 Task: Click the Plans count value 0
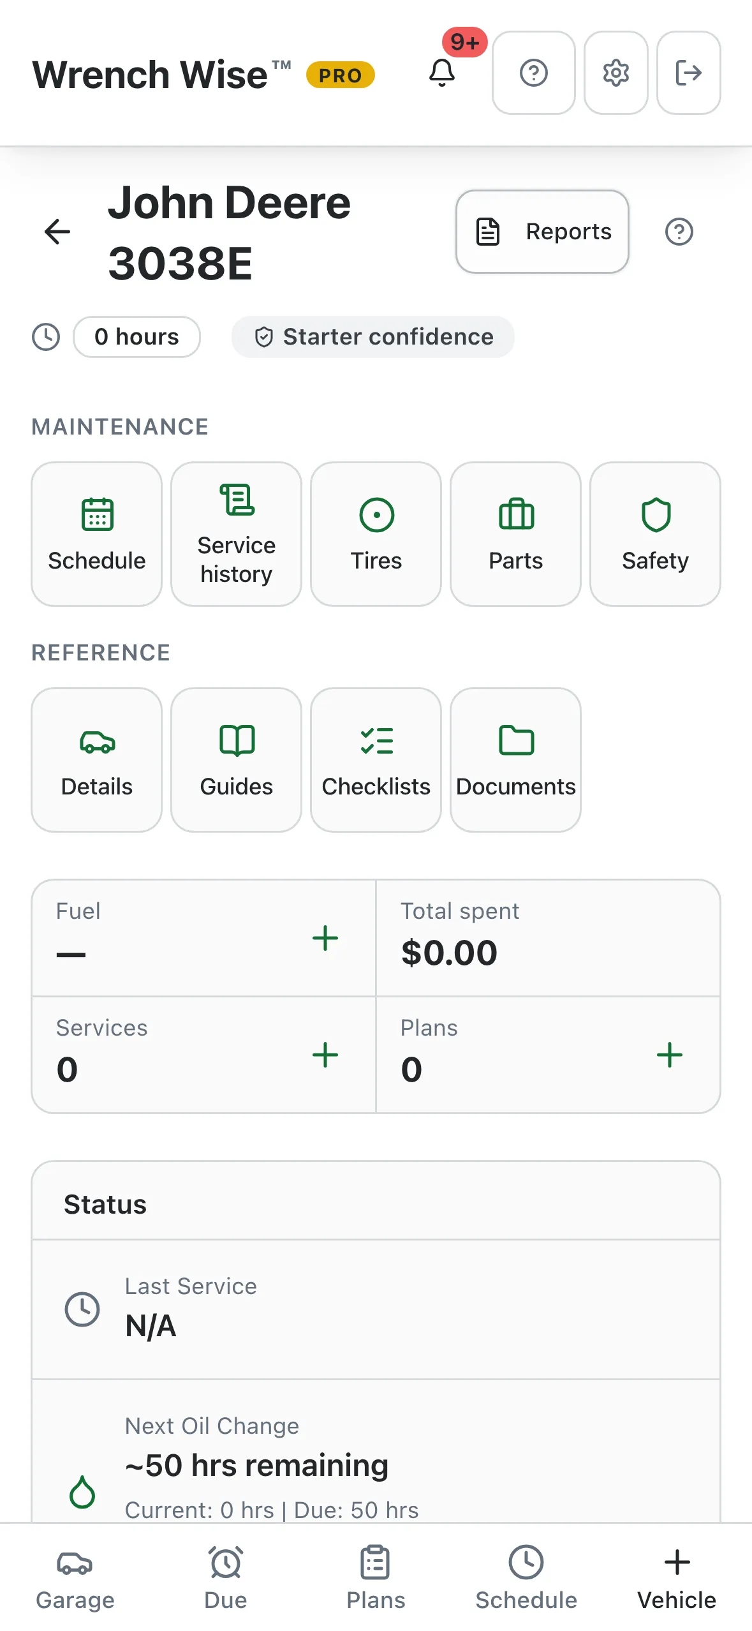click(411, 1069)
